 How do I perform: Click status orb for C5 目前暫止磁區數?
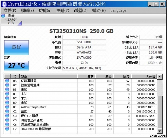pyautogui.click(x=7, y=120)
